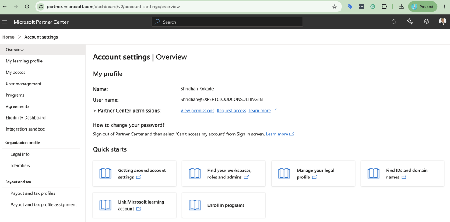450x222 pixels.
Task: Open the settings gear icon
Action: click(x=426, y=22)
